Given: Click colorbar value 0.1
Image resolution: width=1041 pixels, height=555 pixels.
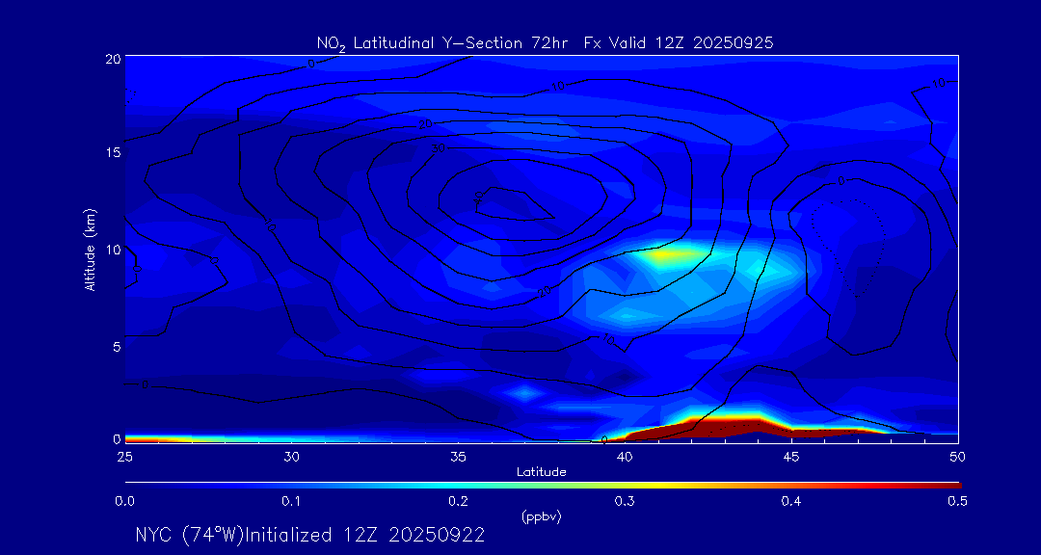Looking at the screenshot, I should click(x=291, y=502).
